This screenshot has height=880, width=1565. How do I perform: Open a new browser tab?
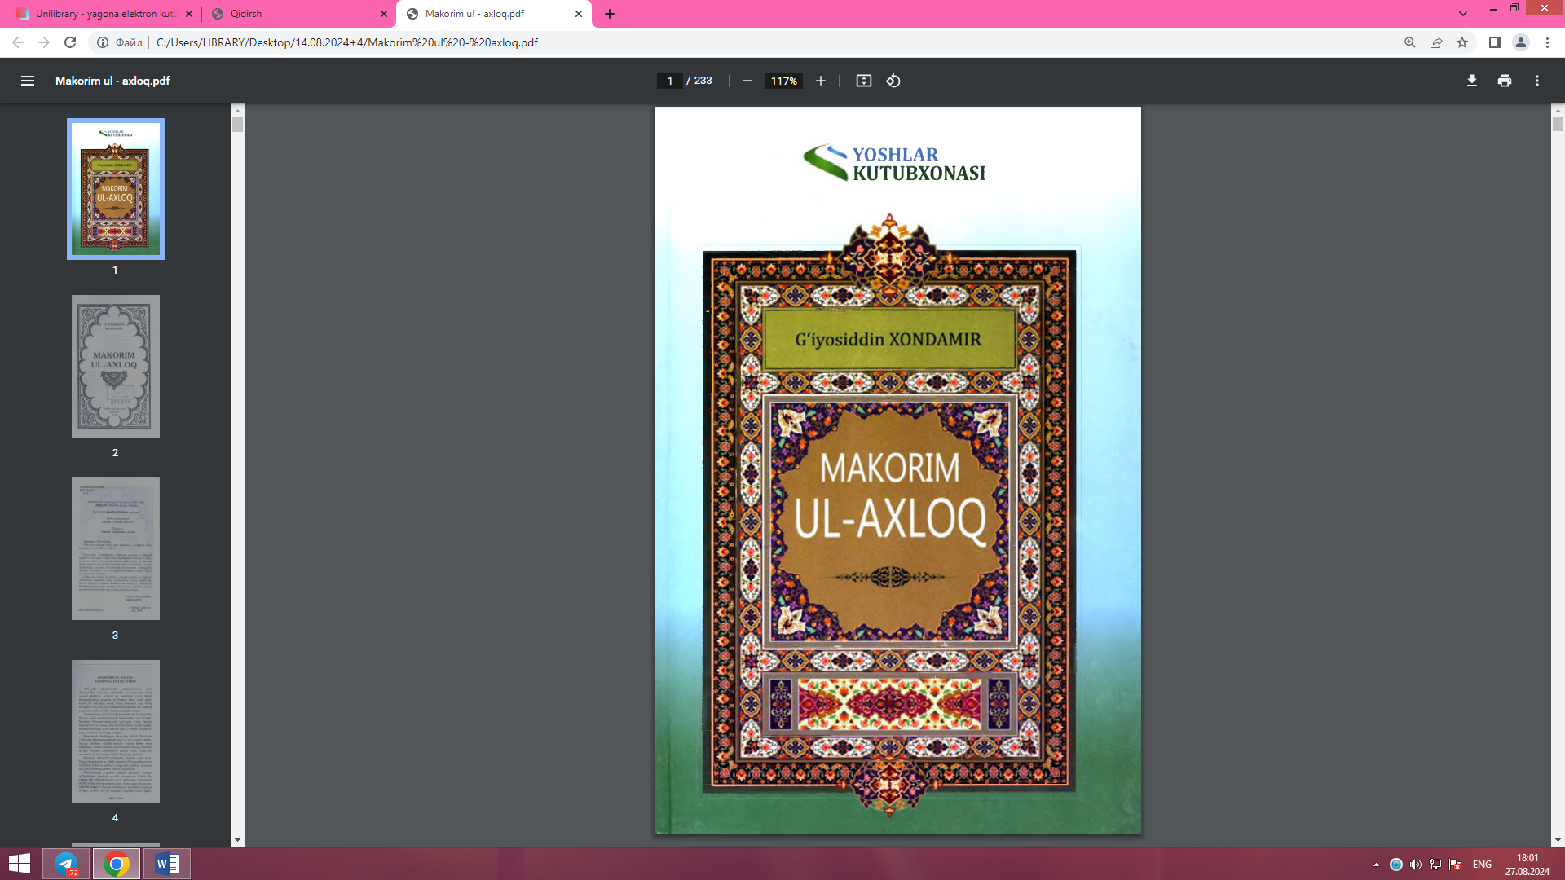click(610, 14)
